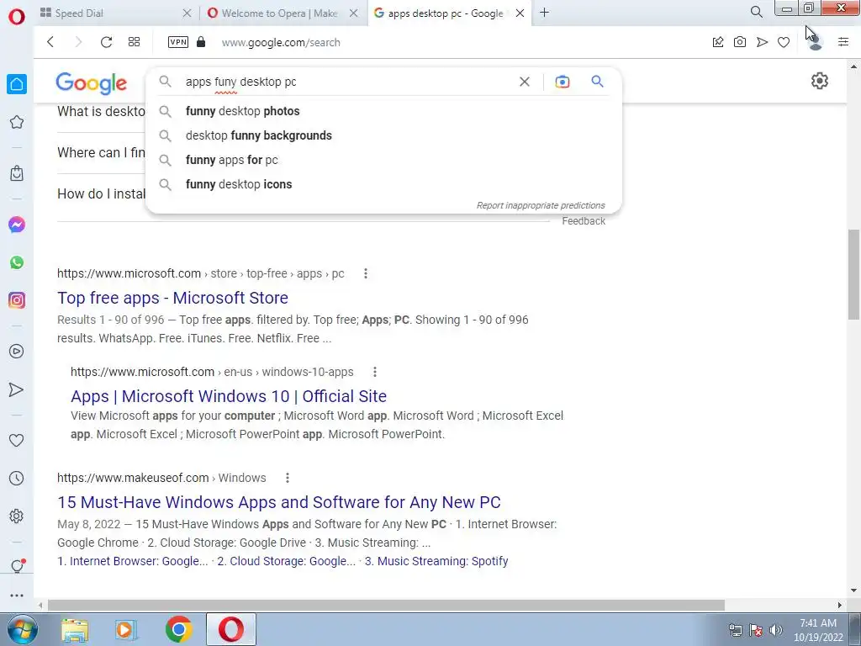Image resolution: width=861 pixels, height=646 pixels.
Task: Open the sidebar lightbulb tips icon
Action: click(18, 566)
